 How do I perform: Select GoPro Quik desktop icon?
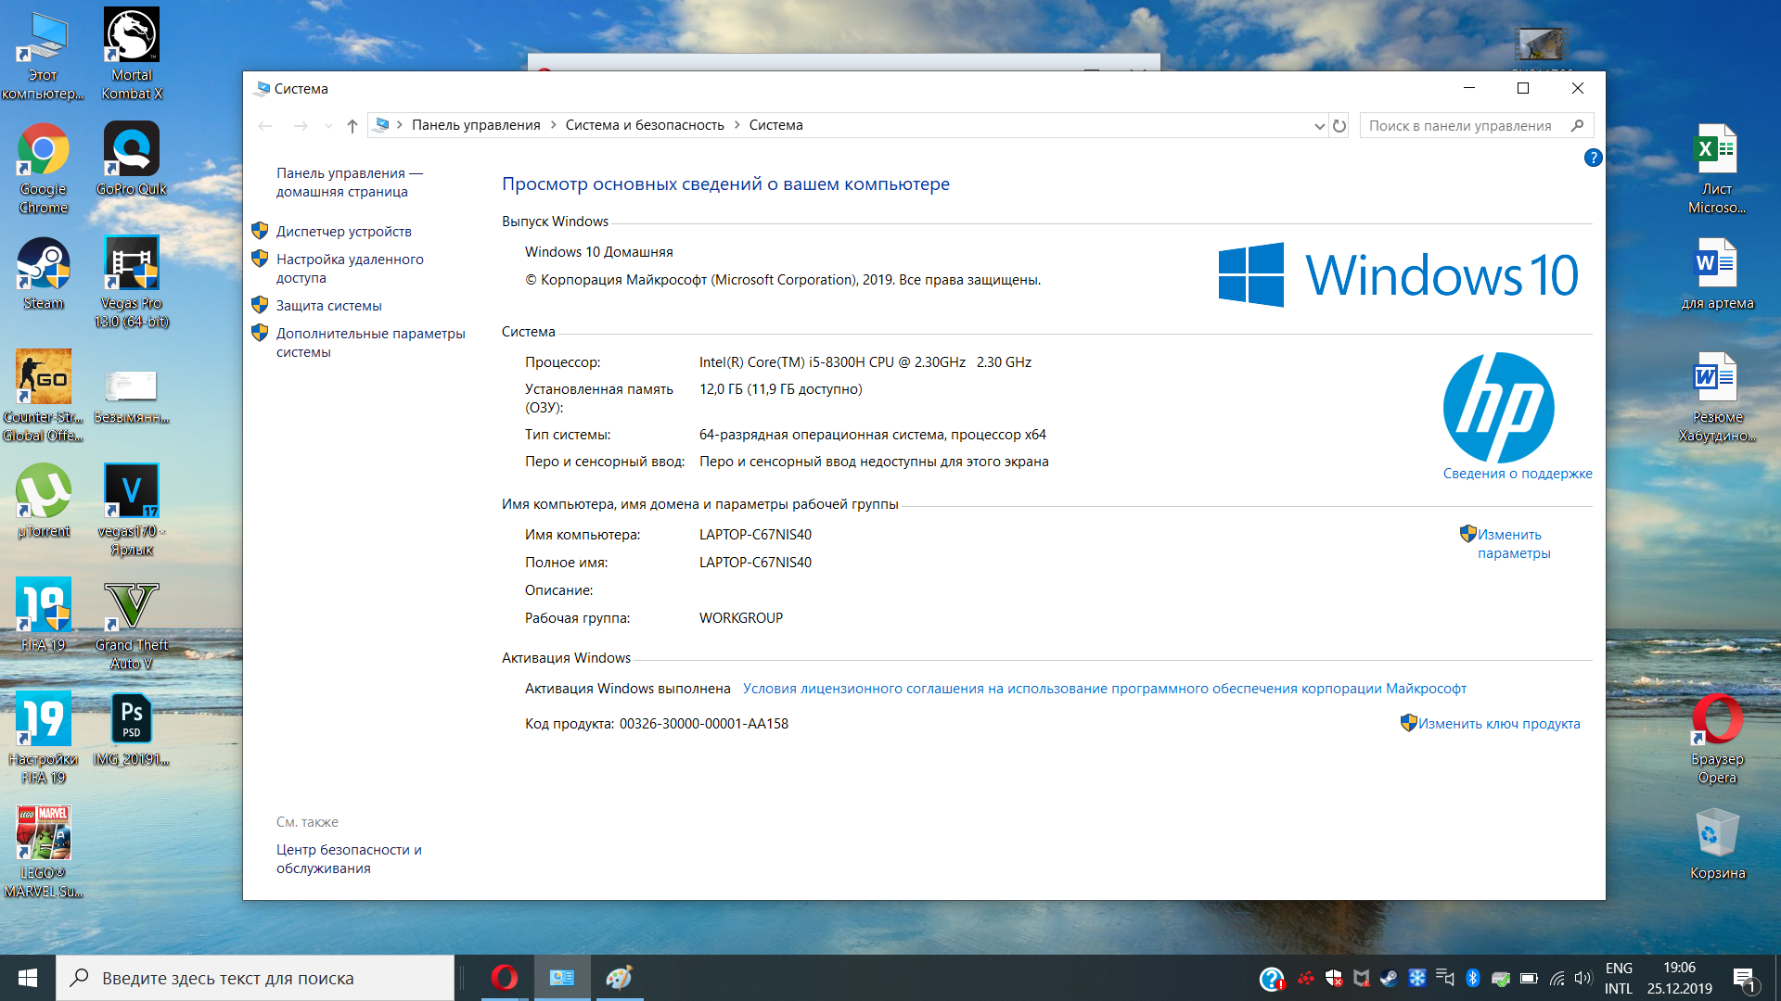pos(132,159)
